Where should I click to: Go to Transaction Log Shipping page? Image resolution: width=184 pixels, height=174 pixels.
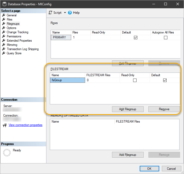pos(23,49)
